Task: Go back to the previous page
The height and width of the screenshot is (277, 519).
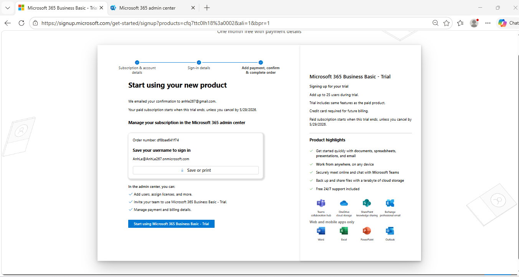Action: tap(8, 23)
